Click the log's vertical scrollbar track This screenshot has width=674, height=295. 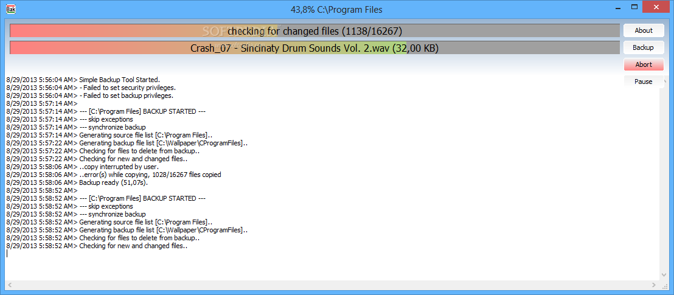click(662, 178)
